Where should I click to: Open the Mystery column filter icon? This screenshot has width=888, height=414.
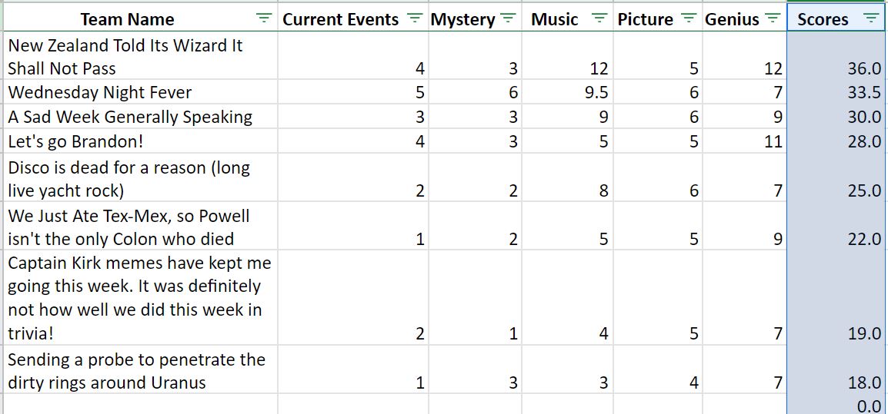[x=509, y=18]
